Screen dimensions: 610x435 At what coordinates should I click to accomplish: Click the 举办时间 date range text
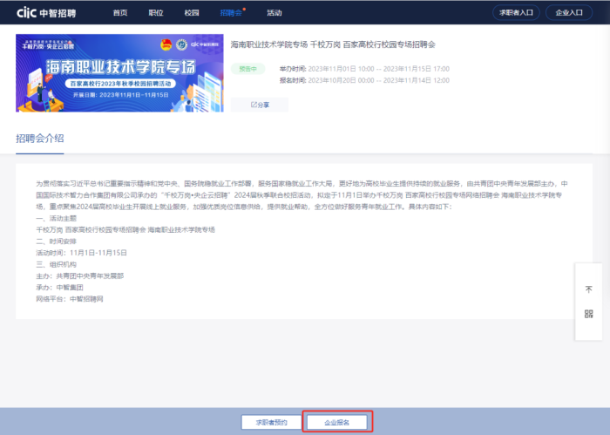(364, 68)
